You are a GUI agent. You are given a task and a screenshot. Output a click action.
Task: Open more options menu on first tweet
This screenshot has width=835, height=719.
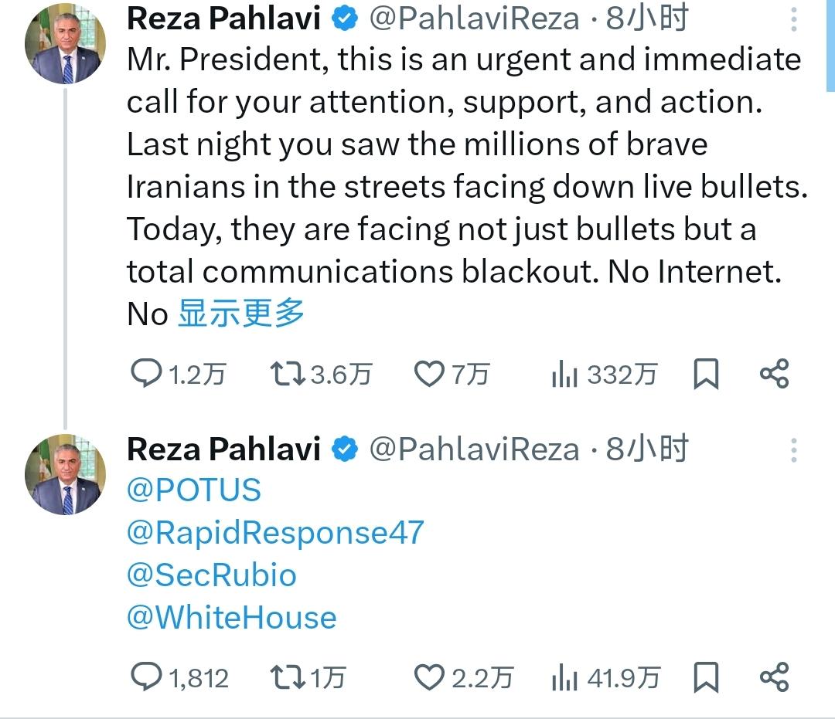794,20
